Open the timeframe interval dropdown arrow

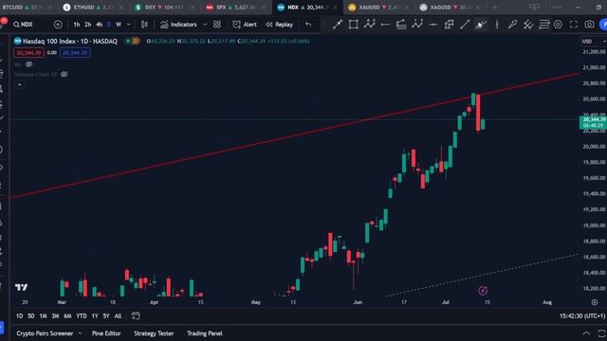pyautogui.click(x=129, y=25)
